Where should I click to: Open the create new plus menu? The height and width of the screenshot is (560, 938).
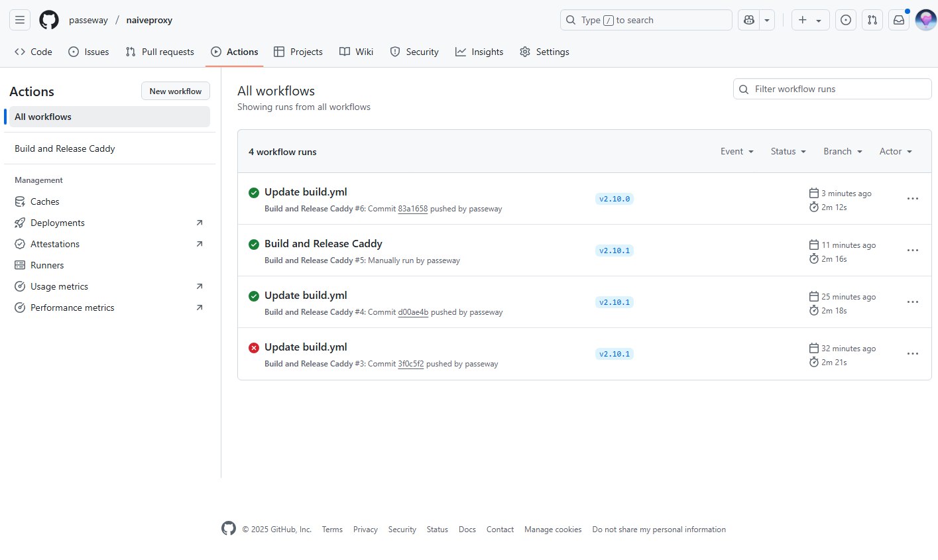pos(810,20)
